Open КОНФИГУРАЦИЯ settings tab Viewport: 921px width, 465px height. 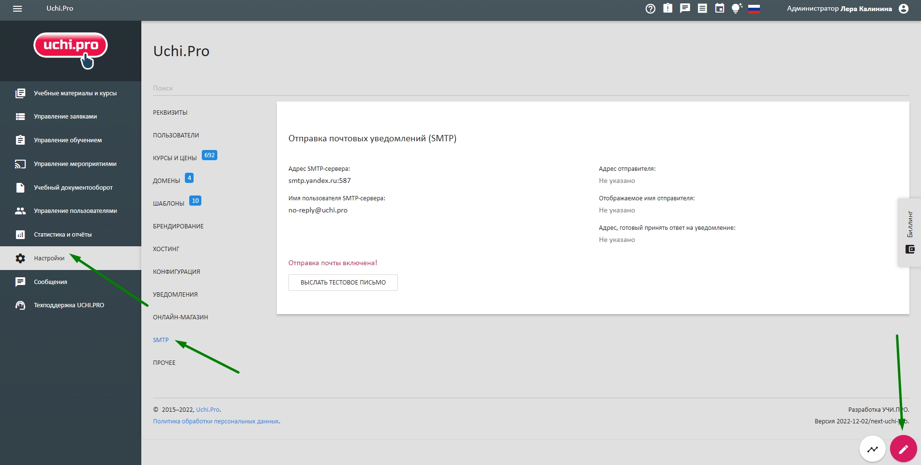pyautogui.click(x=176, y=272)
